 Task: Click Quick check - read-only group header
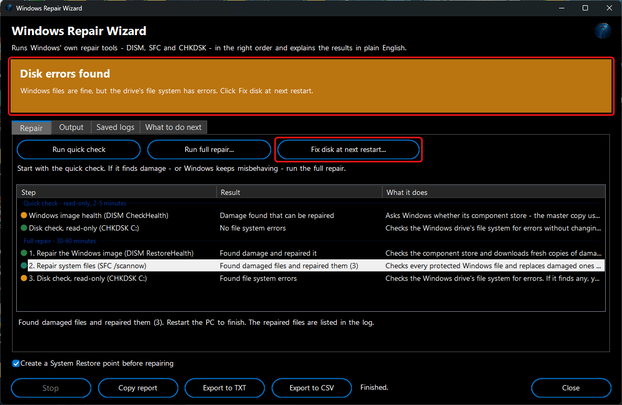point(75,203)
